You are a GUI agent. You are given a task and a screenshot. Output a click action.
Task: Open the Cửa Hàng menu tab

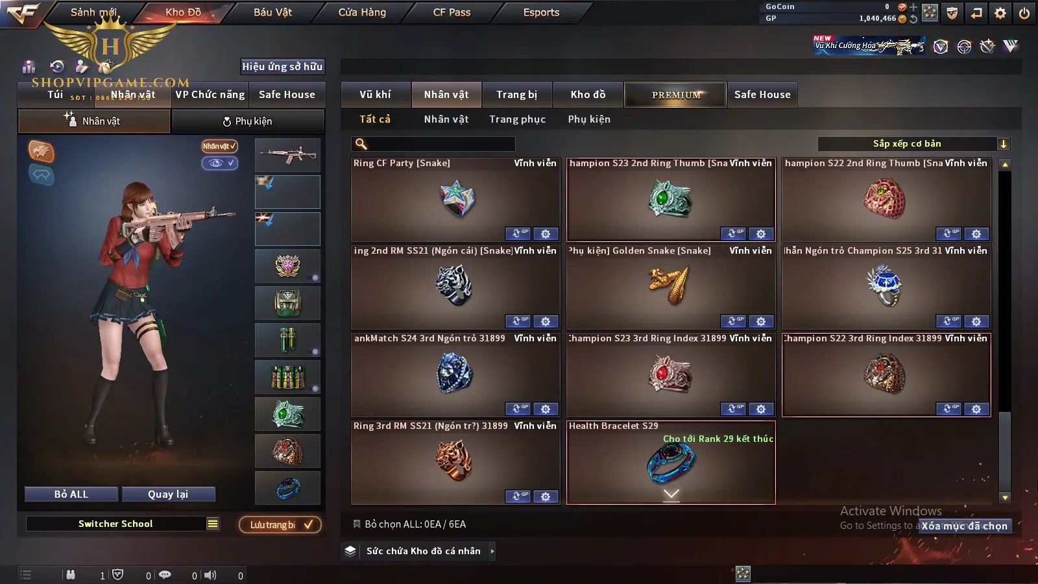pyautogui.click(x=362, y=12)
